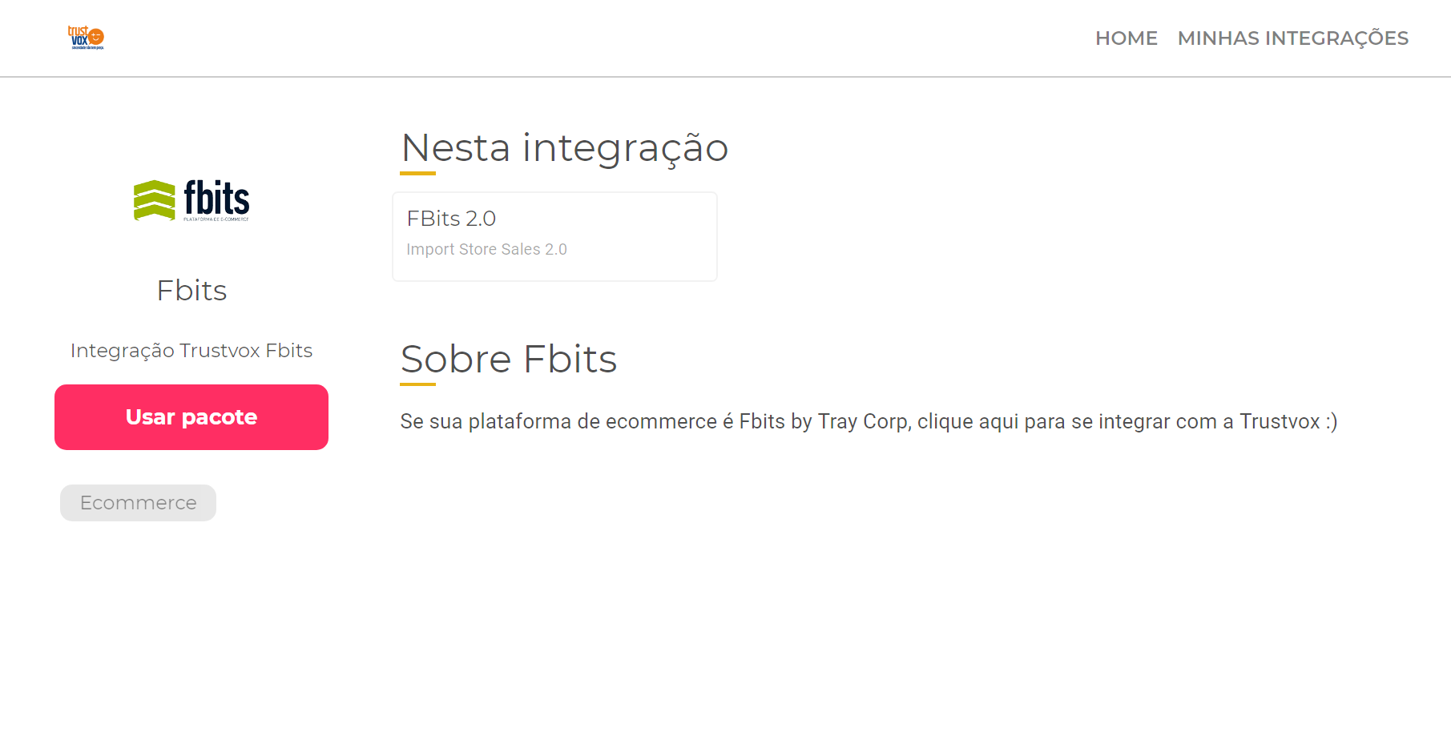Click the FBits 2.0 card title

coord(451,218)
